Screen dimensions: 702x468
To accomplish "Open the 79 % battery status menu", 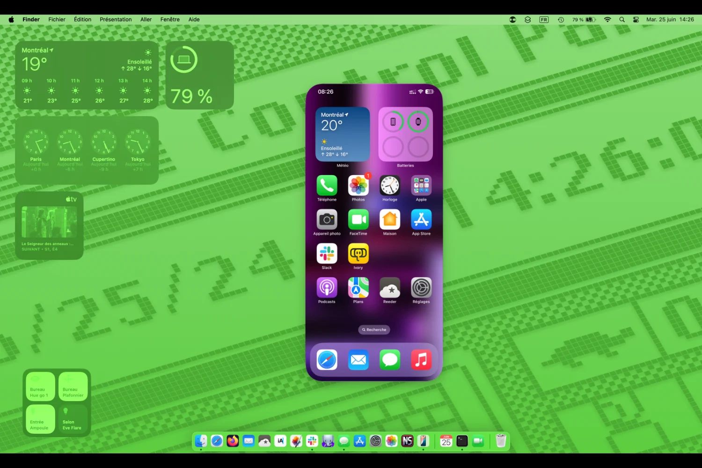I will click(x=584, y=20).
